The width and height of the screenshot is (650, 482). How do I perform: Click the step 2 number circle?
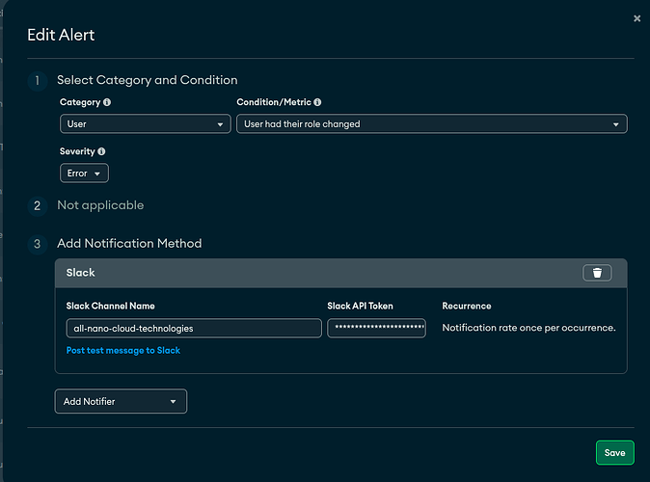click(38, 205)
